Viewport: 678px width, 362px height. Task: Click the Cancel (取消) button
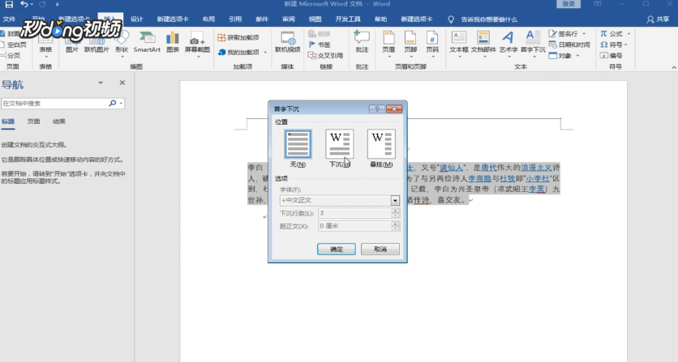tap(380, 249)
